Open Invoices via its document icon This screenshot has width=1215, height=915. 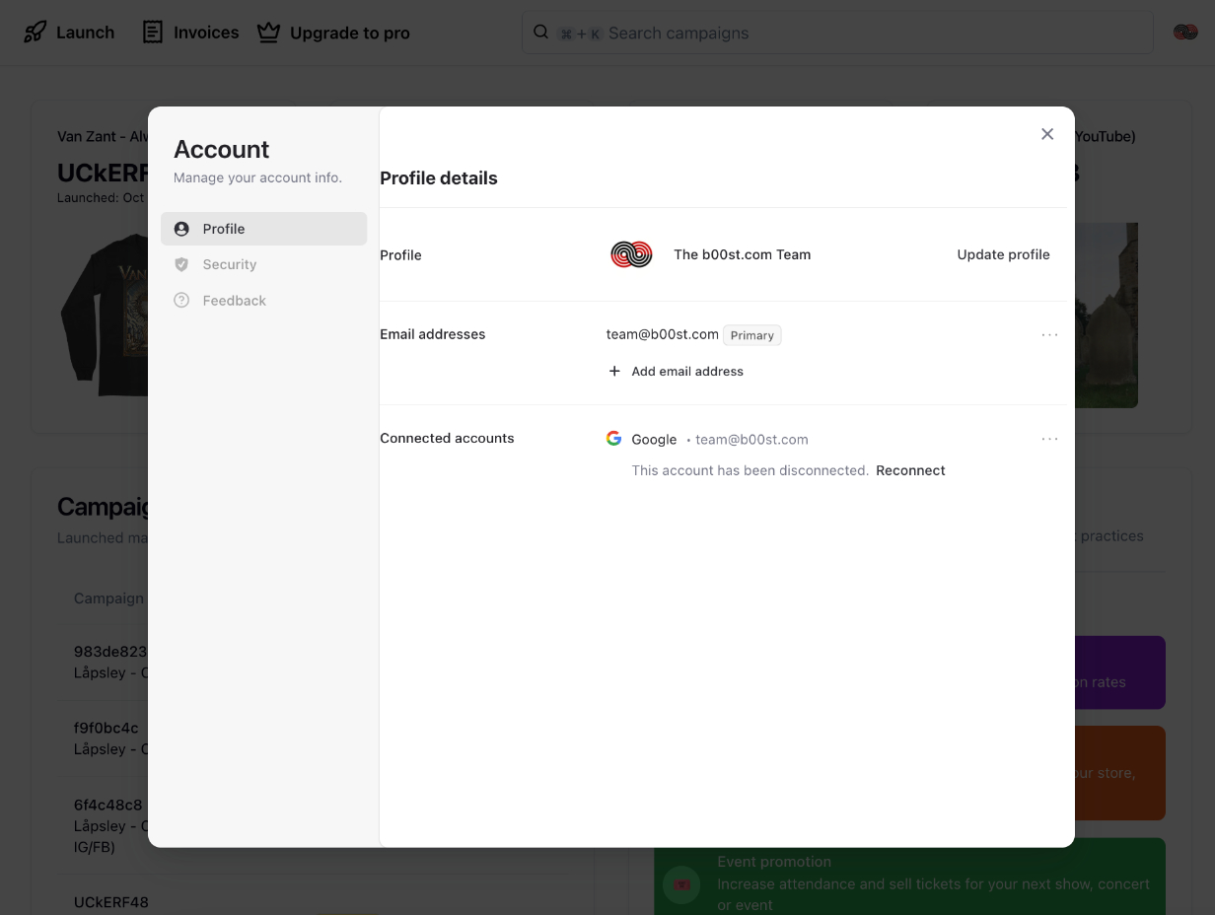[153, 32]
